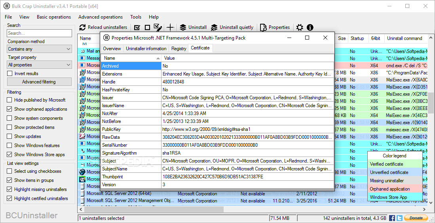Click the Uninstall command column header
This screenshot has width=435, height=223.
tap(406, 38)
